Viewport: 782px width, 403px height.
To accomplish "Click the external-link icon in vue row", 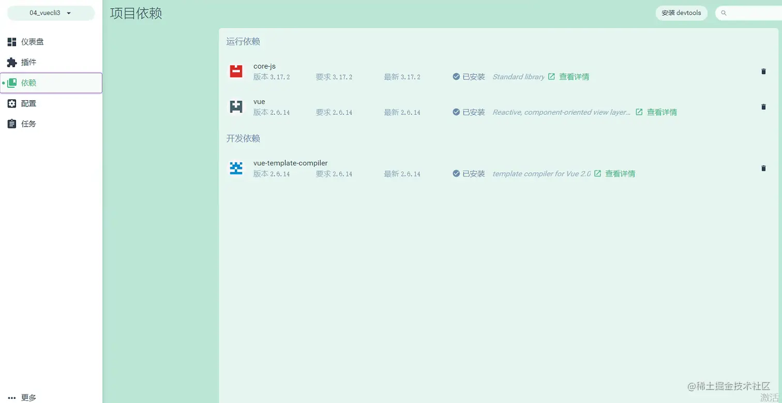I will point(639,112).
